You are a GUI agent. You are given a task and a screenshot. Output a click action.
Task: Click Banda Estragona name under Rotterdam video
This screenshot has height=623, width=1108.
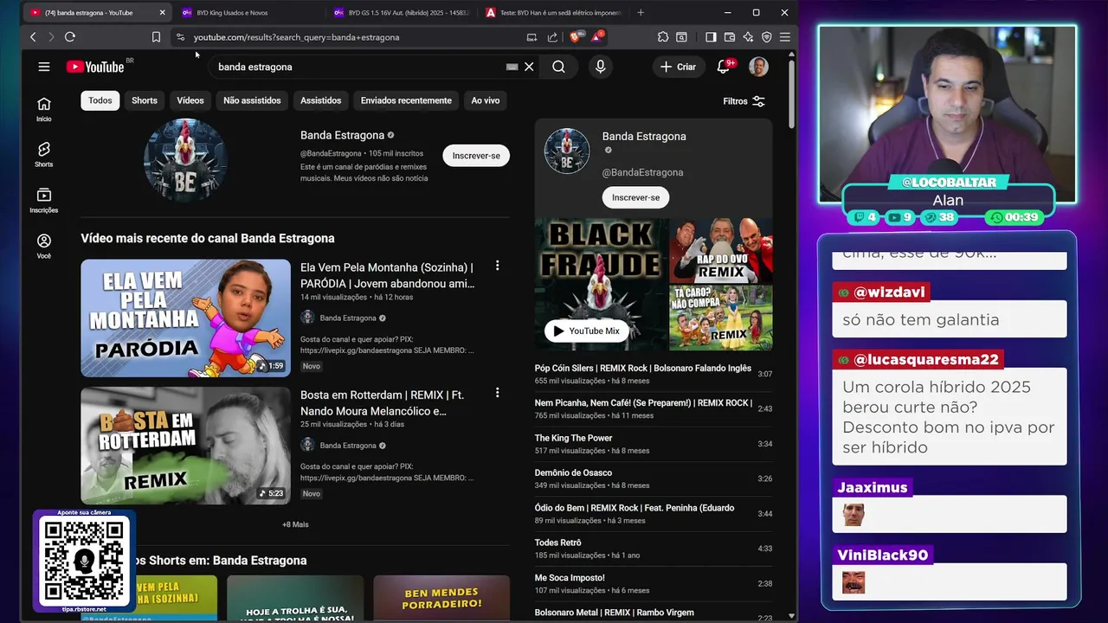pos(348,446)
